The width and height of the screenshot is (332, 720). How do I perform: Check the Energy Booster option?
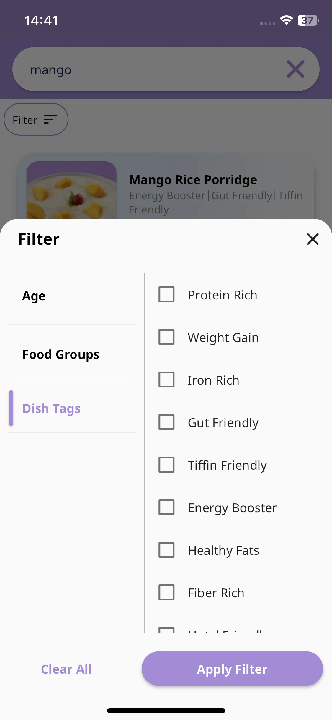[x=166, y=507]
